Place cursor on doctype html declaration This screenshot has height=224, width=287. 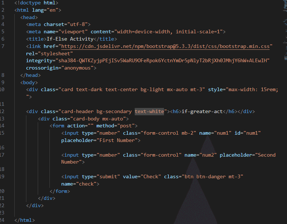click(36, 3)
